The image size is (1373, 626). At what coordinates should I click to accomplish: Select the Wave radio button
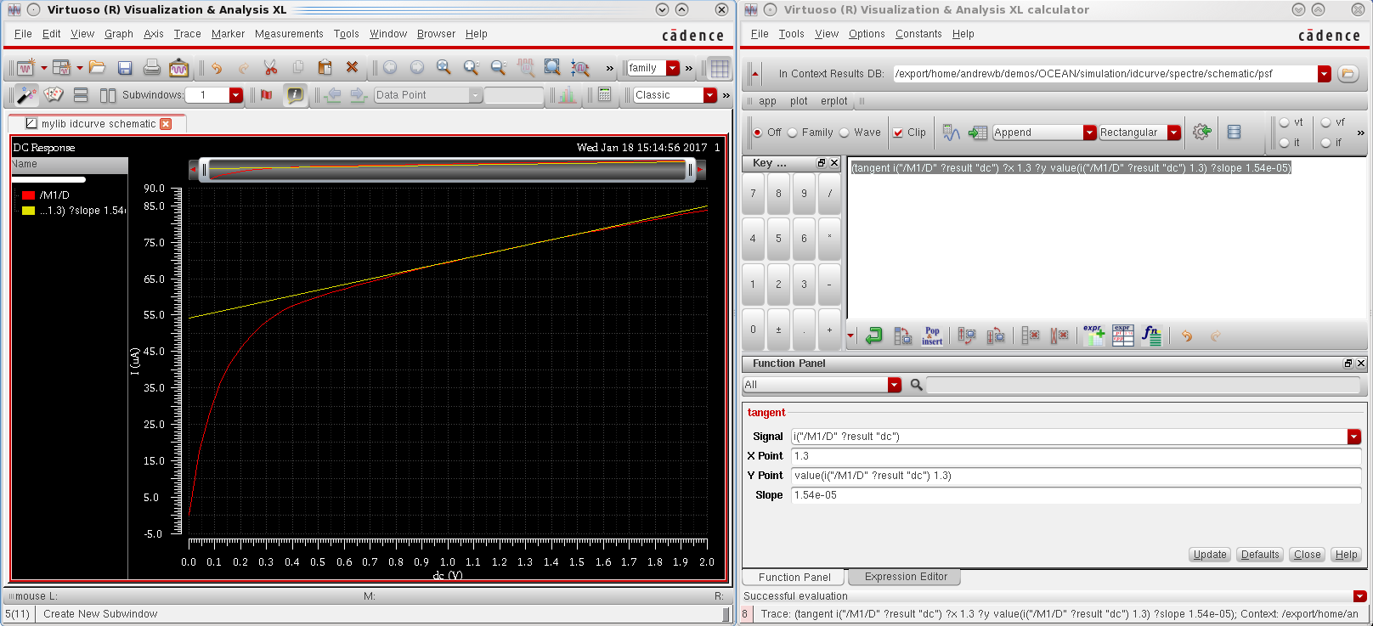click(845, 133)
